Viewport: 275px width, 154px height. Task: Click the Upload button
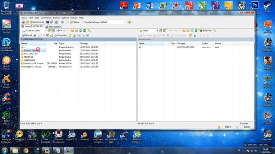pyautogui.click(x=27, y=35)
